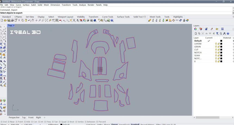234x125 pixels.
Task: Toggle Cen osnap checkbox
Action: (x=32, y=122)
